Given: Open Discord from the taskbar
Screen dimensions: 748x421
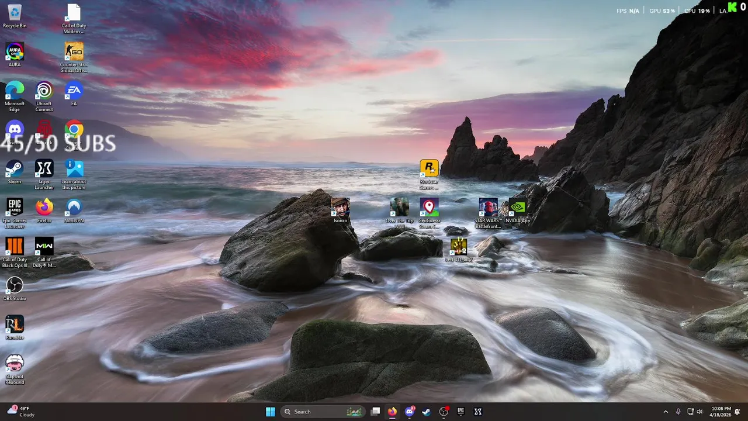Looking at the screenshot, I should [x=410, y=412].
